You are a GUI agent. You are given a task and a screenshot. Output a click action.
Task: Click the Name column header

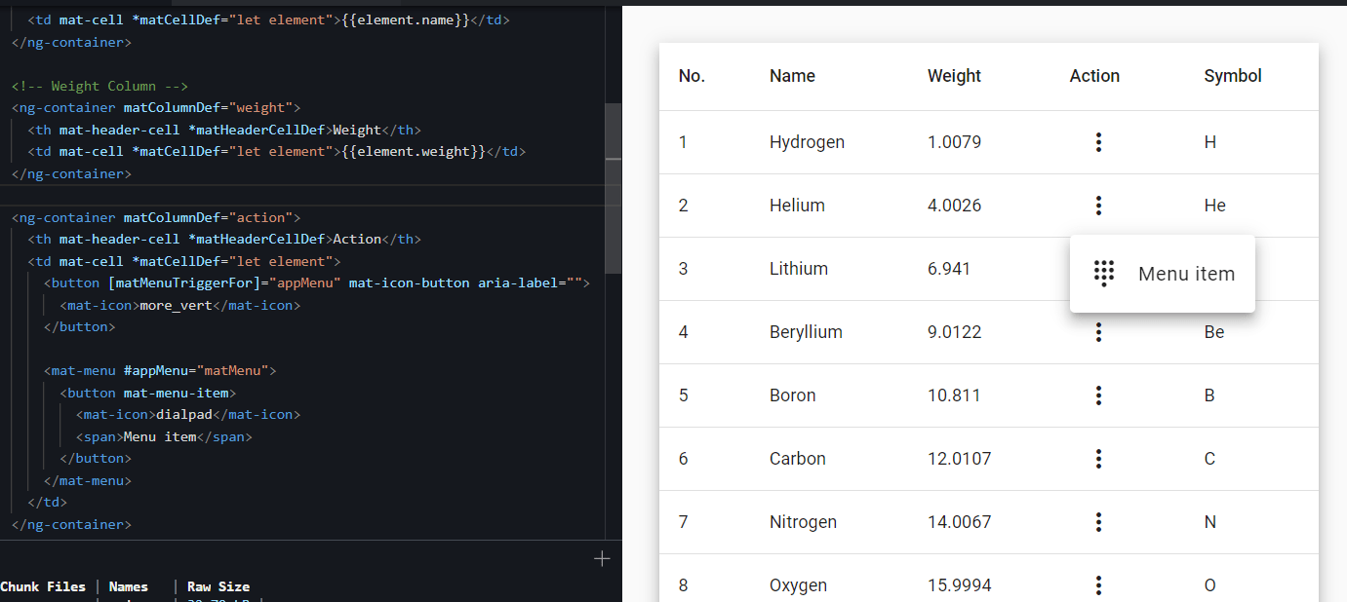pyautogui.click(x=792, y=76)
